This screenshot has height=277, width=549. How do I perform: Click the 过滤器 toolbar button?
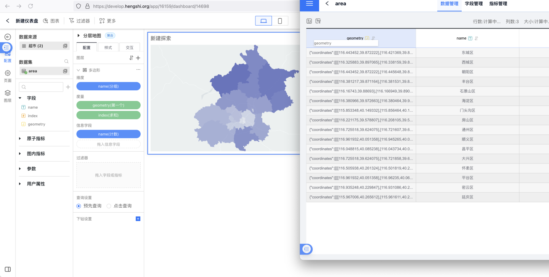pyautogui.click(x=79, y=21)
